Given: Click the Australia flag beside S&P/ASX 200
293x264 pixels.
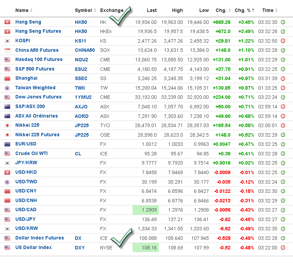Looking at the screenshot, I should pos(7,107).
